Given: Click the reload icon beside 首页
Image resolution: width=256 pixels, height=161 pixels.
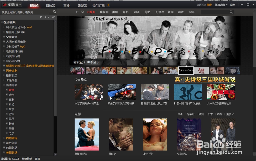Looking at the screenshot, I should (83, 12).
